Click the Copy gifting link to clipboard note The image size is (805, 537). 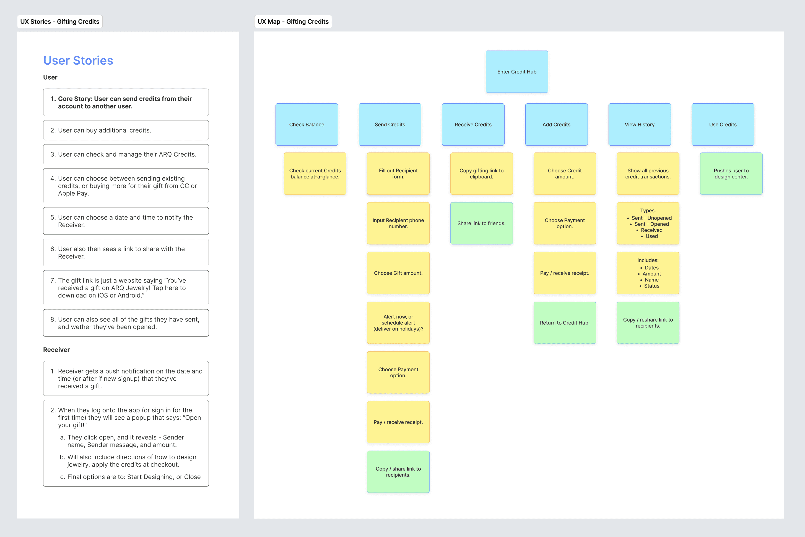[481, 174]
